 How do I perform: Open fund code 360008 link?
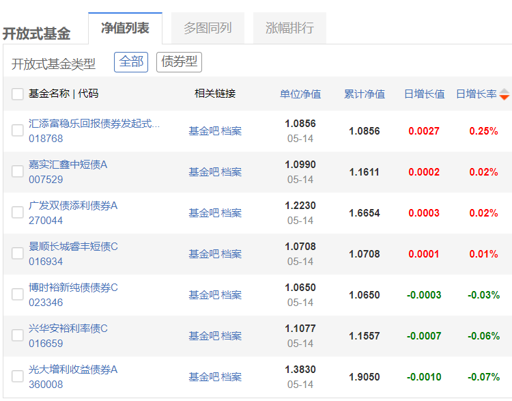46,385
